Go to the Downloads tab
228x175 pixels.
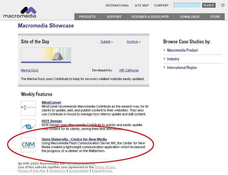coord(189,17)
